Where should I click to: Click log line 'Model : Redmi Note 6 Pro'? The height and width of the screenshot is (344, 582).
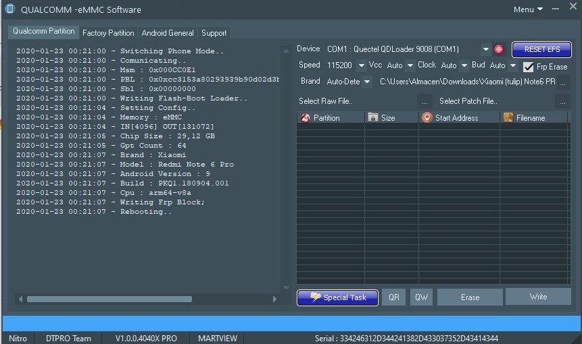[x=124, y=165]
